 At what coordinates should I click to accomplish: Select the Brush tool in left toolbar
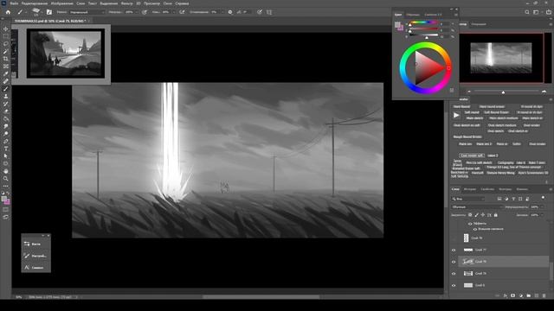point(6,89)
